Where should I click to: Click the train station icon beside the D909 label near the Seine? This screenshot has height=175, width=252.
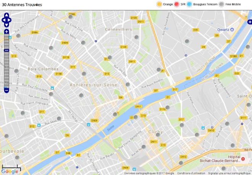pos(89,125)
